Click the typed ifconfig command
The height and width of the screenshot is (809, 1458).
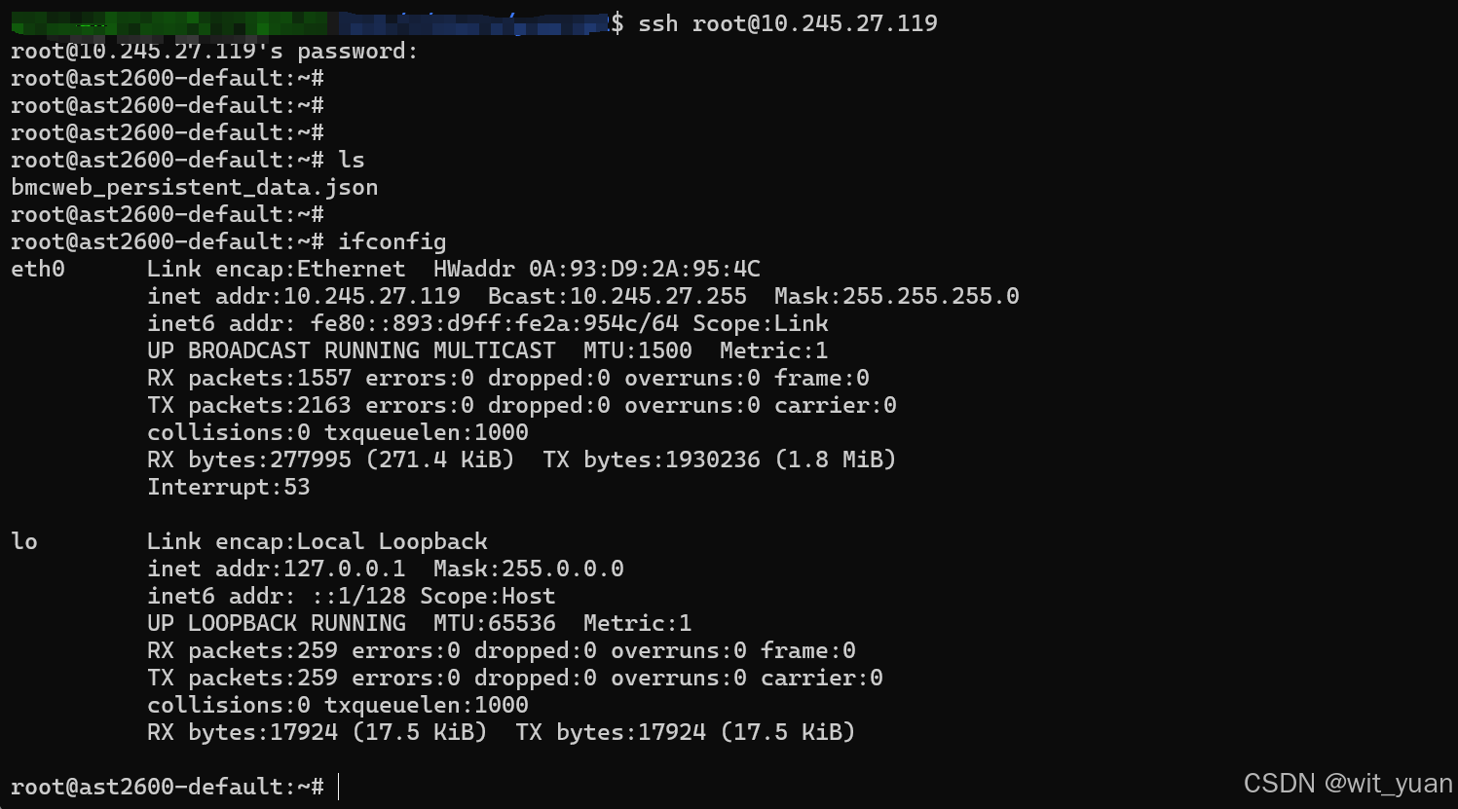pyautogui.click(x=392, y=241)
